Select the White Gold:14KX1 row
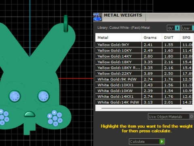This screenshot has height=146, width=194. pyautogui.click(x=144, y=97)
